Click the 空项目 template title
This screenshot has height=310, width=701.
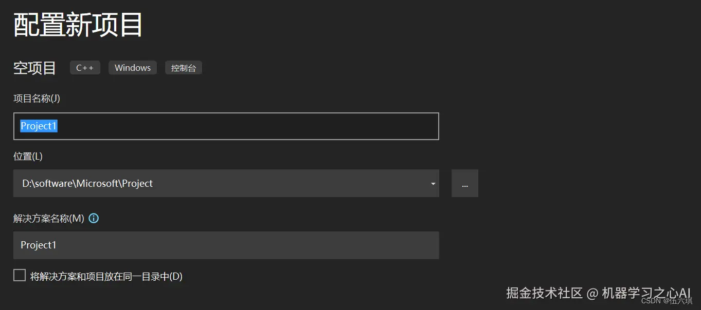tap(34, 68)
